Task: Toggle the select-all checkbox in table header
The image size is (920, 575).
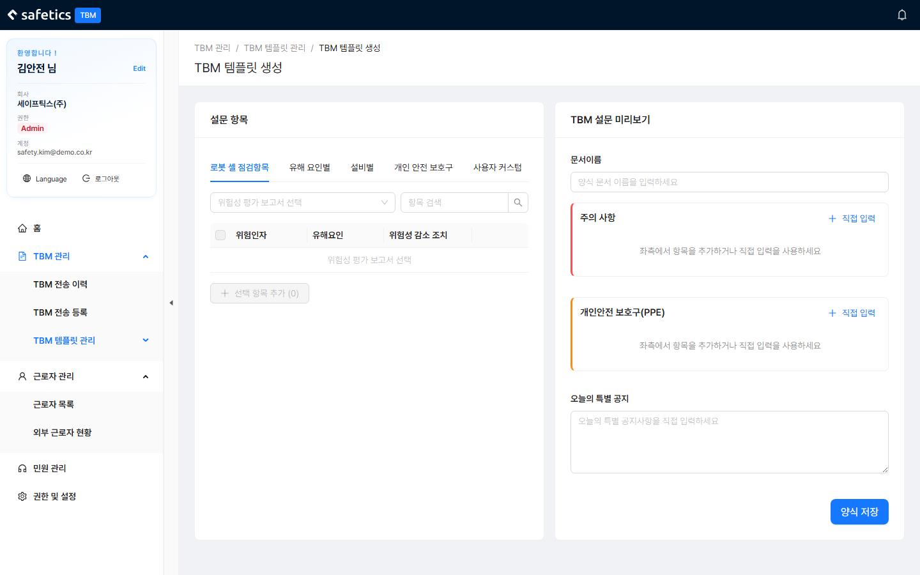Action: pos(220,235)
